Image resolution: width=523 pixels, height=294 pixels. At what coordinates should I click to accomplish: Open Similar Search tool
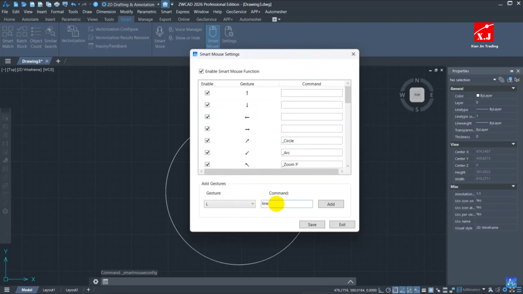[x=51, y=37]
